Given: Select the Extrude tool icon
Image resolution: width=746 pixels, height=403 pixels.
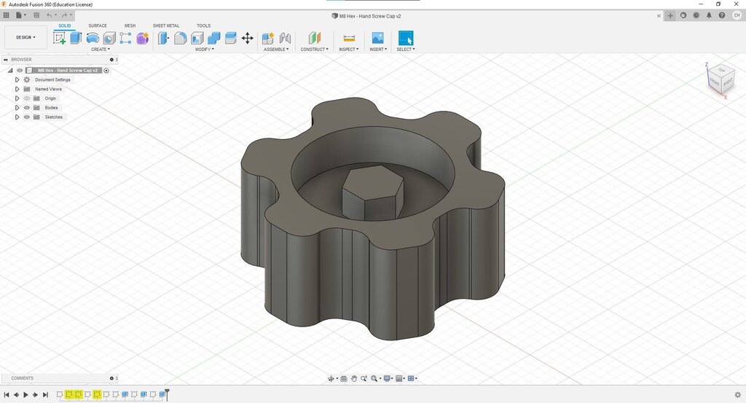Looking at the screenshot, I should click(x=76, y=38).
